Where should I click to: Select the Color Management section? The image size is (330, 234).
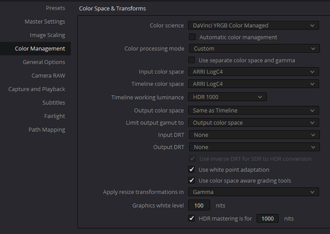pos(35,49)
